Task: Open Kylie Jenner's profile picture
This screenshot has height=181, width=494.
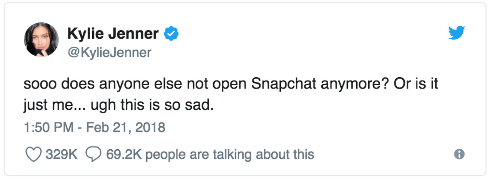Action: [41, 40]
